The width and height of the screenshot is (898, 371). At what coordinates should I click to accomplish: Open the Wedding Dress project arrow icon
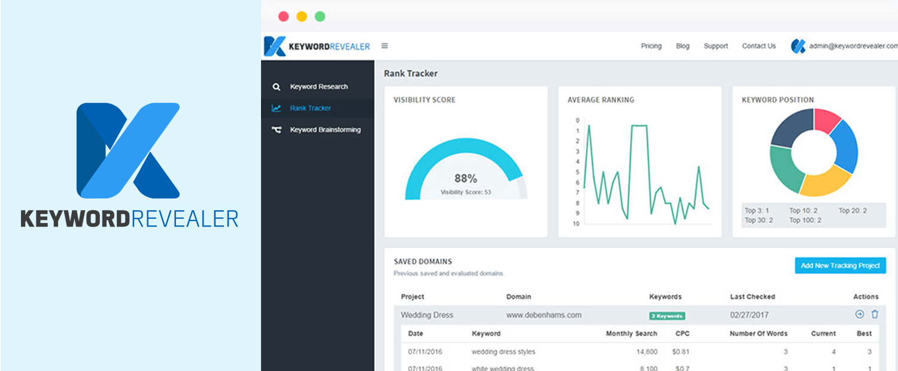[x=860, y=314]
